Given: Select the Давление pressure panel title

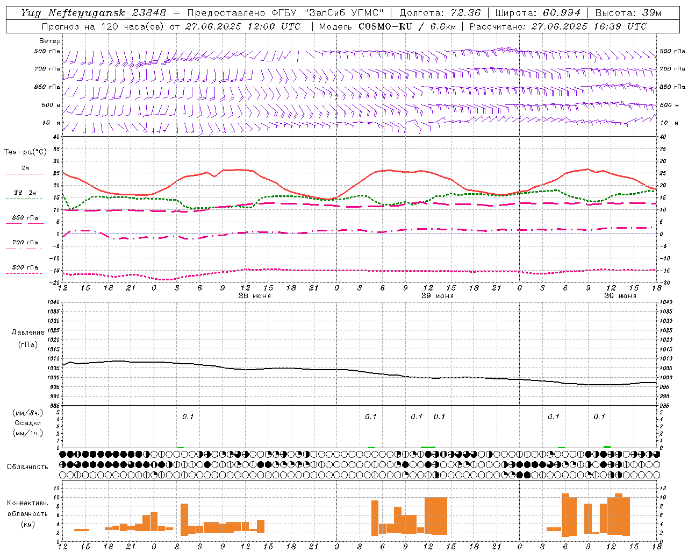Looking at the screenshot, I should 27,333.
